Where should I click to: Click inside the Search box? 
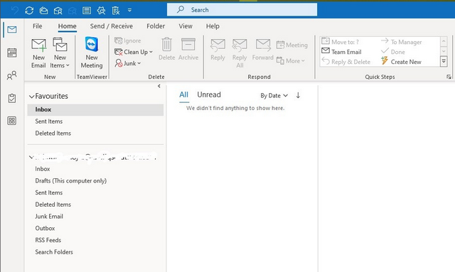242,10
